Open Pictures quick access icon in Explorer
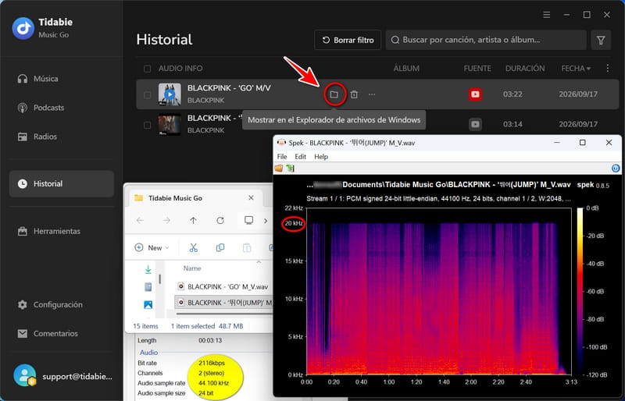The width and height of the screenshot is (625, 401). (148, 305)
